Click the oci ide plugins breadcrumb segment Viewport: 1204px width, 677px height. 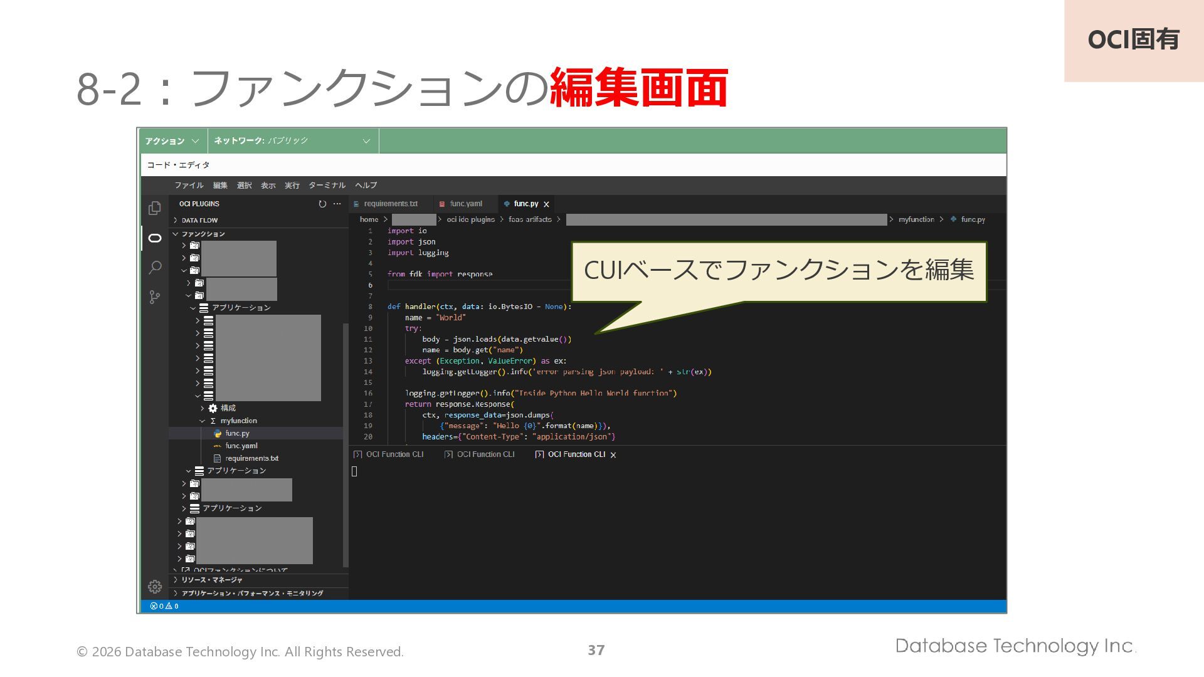(x=470, y=219)
